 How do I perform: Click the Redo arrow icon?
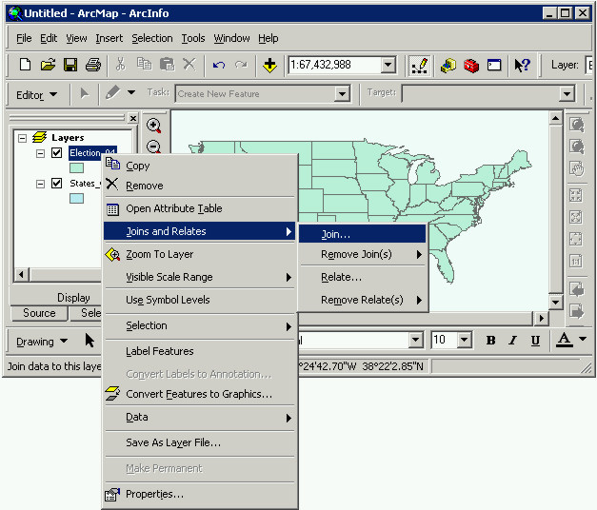[241, 65]
